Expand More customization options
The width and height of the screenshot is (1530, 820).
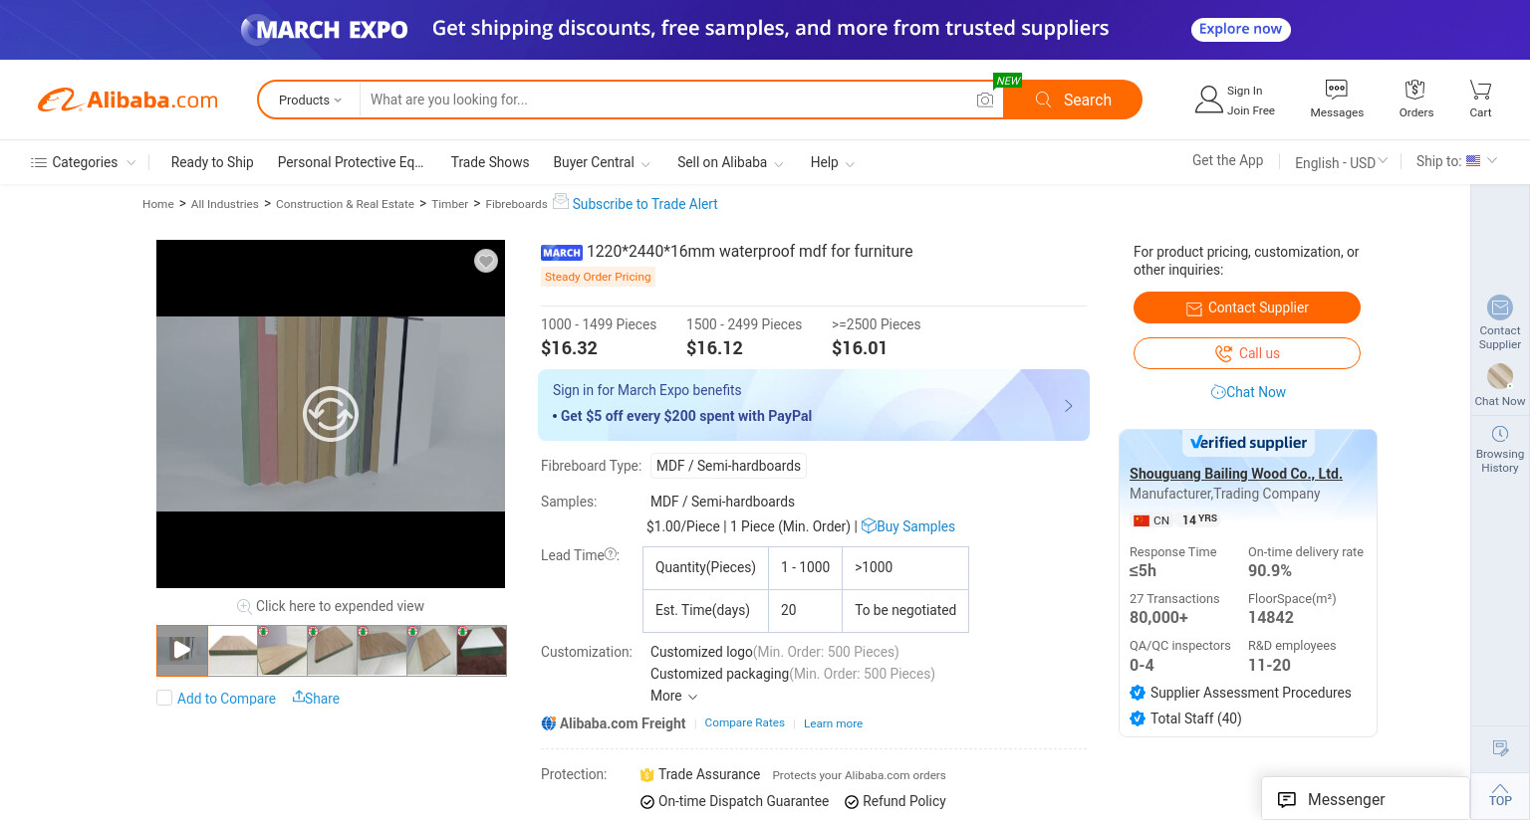click(673, 696)
